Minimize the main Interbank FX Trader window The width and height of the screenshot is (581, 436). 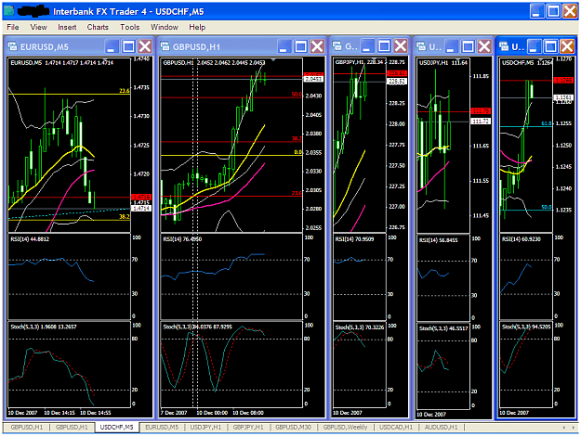(536, 11)
